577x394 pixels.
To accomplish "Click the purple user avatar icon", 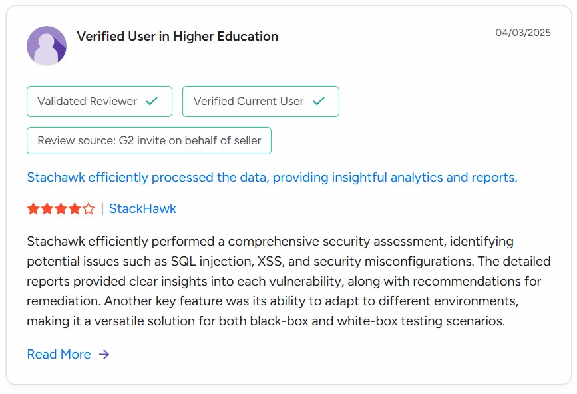I will pos(47,46).
